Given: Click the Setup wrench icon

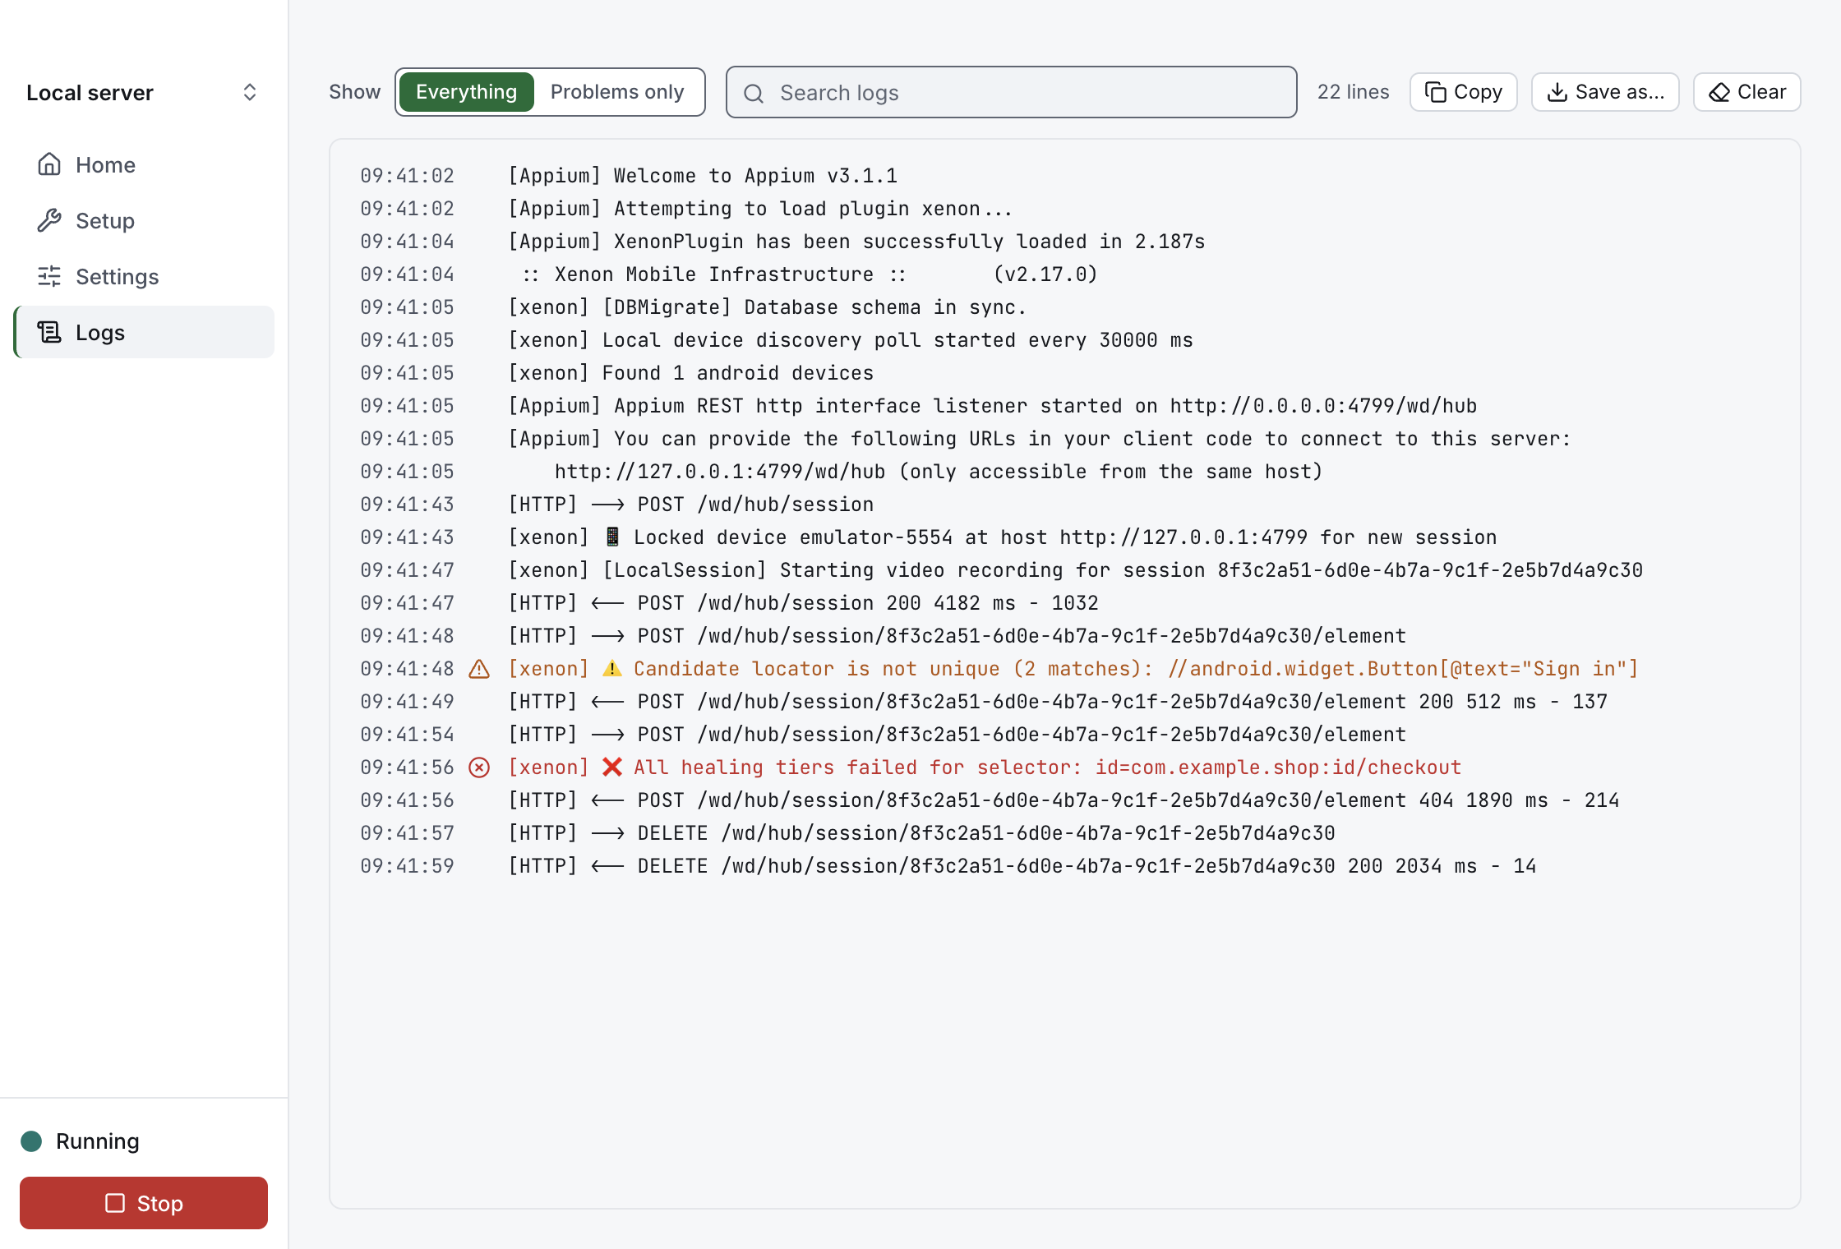Looking at the screenshot, I should point(49,220).
